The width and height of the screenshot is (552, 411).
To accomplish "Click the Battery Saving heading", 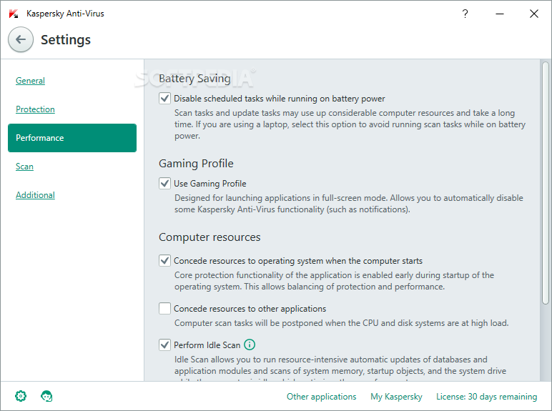I will (x=194, y=79).
